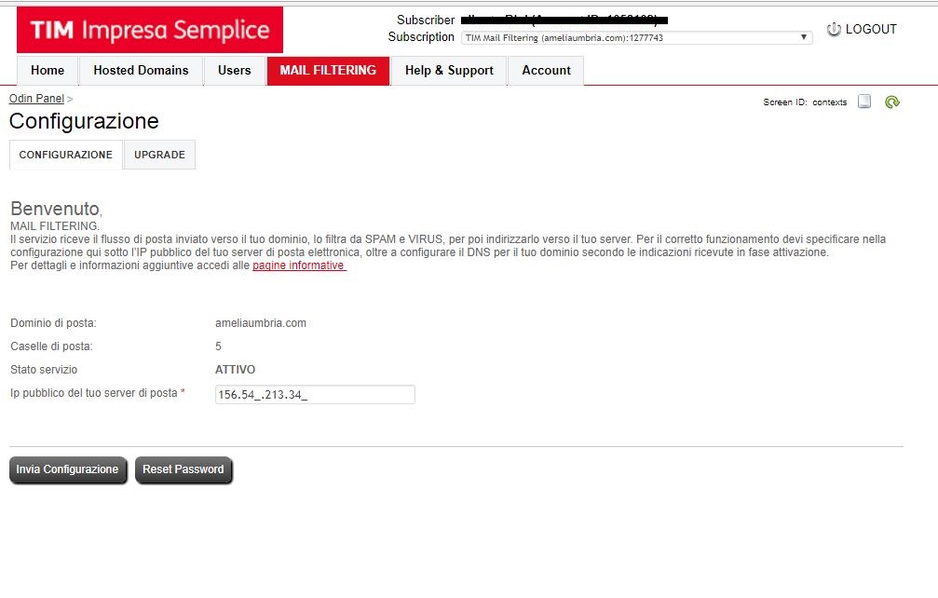The width and height of the screenshot is (938, 598).
Task: Go to the Home tab
Action: pyautogui.click(x=48, y=71)
